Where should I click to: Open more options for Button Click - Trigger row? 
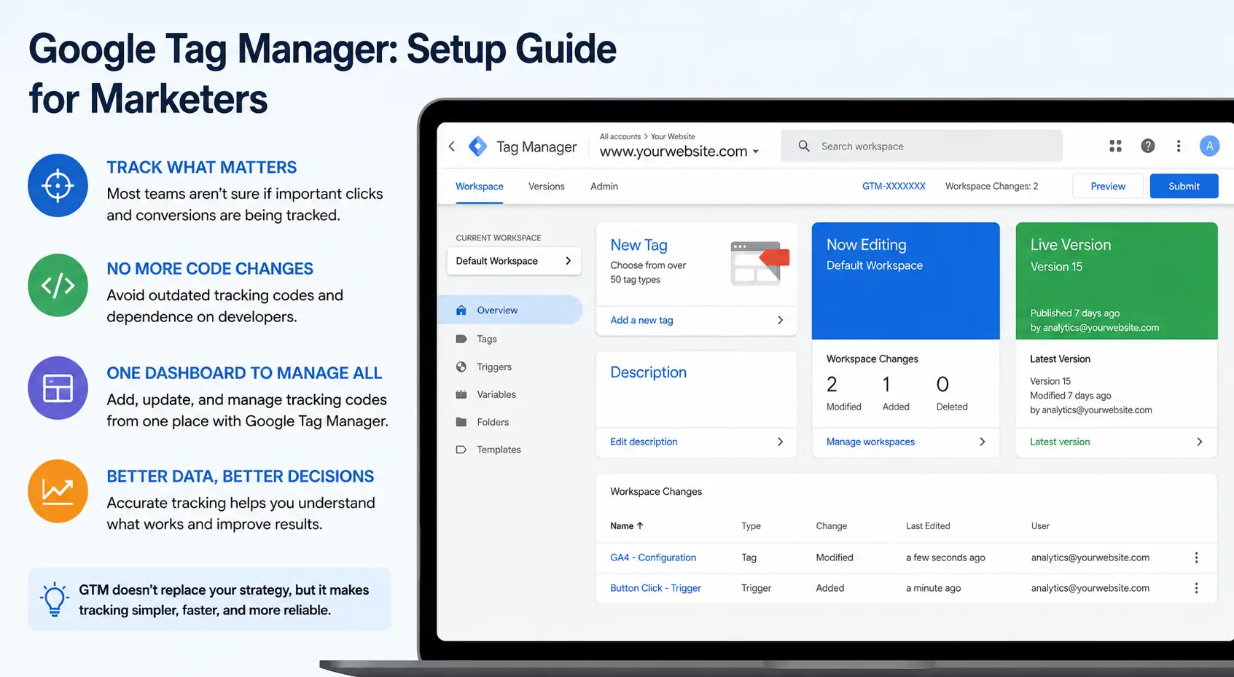pyautogui.click(x=1196, y=588)
